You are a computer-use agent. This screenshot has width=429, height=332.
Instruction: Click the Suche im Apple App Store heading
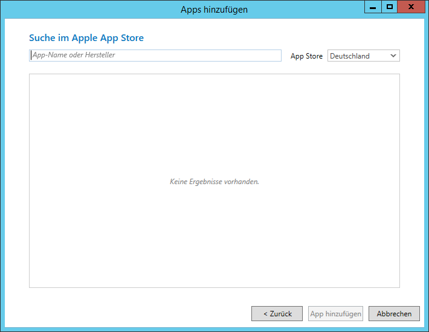[86, 38]
